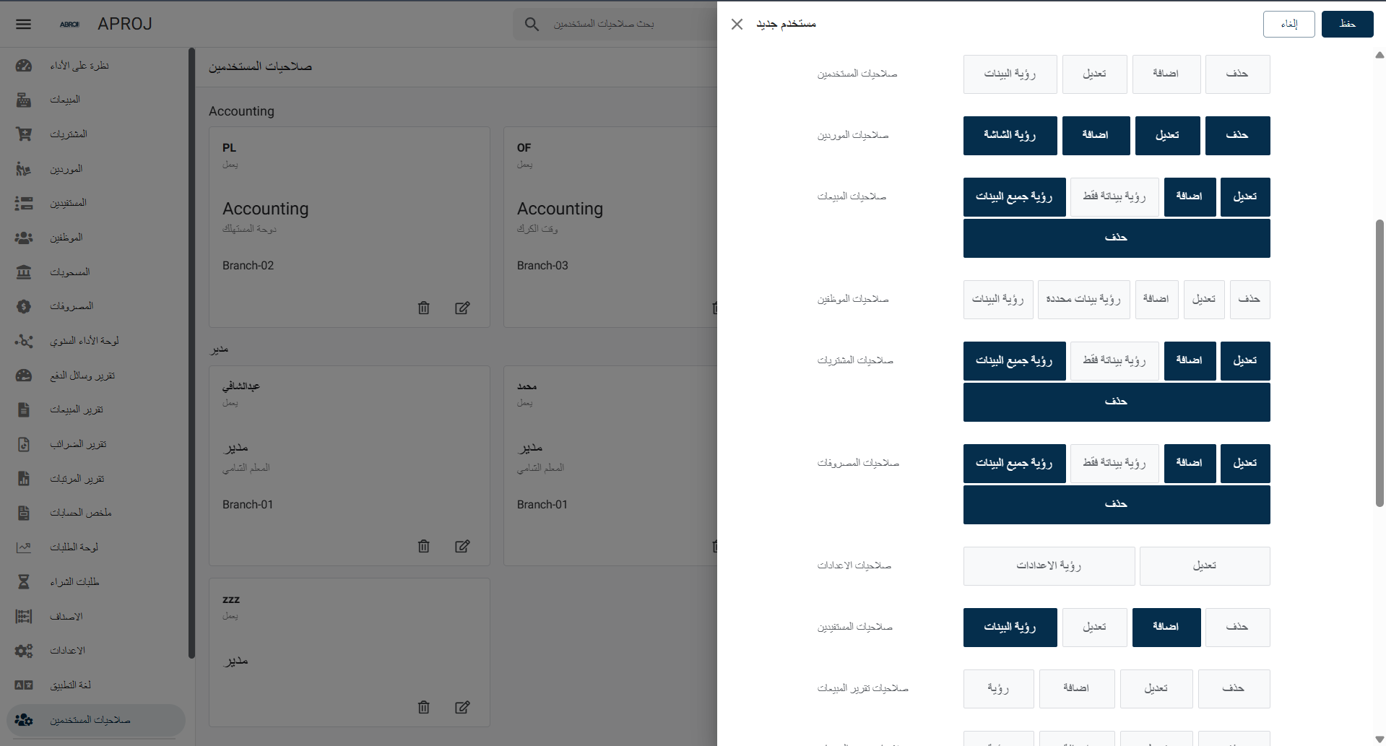Click trash icon on عبدالشافي card
The height and width of the screenshot is (746, 1386).
424,546
